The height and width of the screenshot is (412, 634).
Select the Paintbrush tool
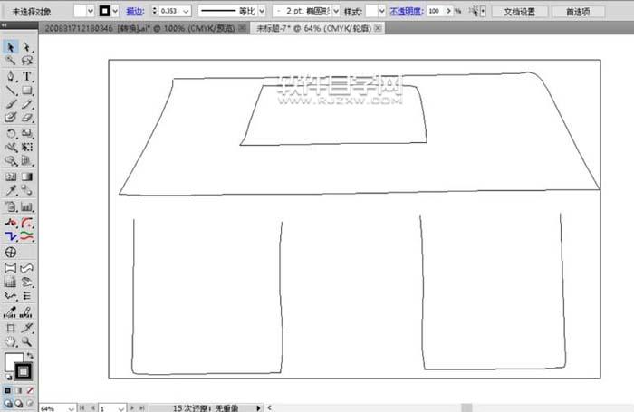pyautogui.click(x=11, y=104)
